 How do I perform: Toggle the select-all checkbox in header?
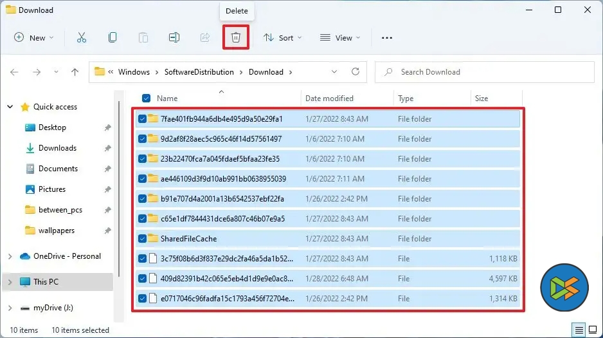pyautogui.click(x=146, y=99)
